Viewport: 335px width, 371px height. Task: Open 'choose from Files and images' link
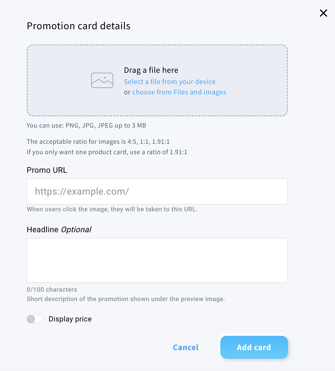coord(179,92)
